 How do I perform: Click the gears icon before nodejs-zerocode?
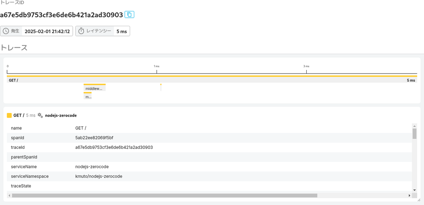point(40,115)
